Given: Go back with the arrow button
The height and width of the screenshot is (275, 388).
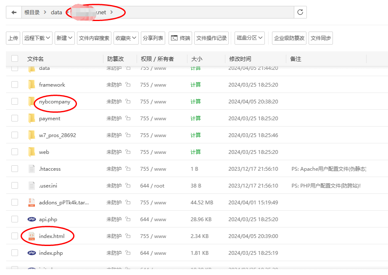Looking at the screenshot, I should [x=14, y=12].
